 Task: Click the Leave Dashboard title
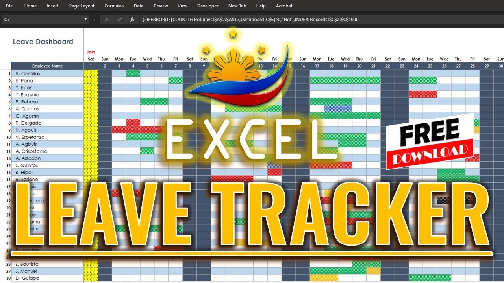click(x=43, y=42)
